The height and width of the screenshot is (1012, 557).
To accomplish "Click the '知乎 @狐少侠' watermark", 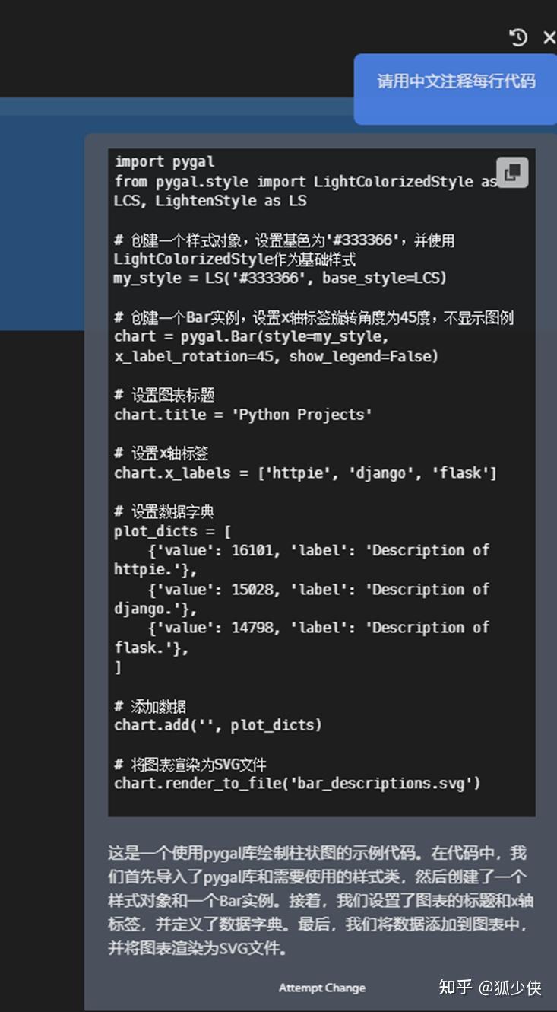I will 490,988.
